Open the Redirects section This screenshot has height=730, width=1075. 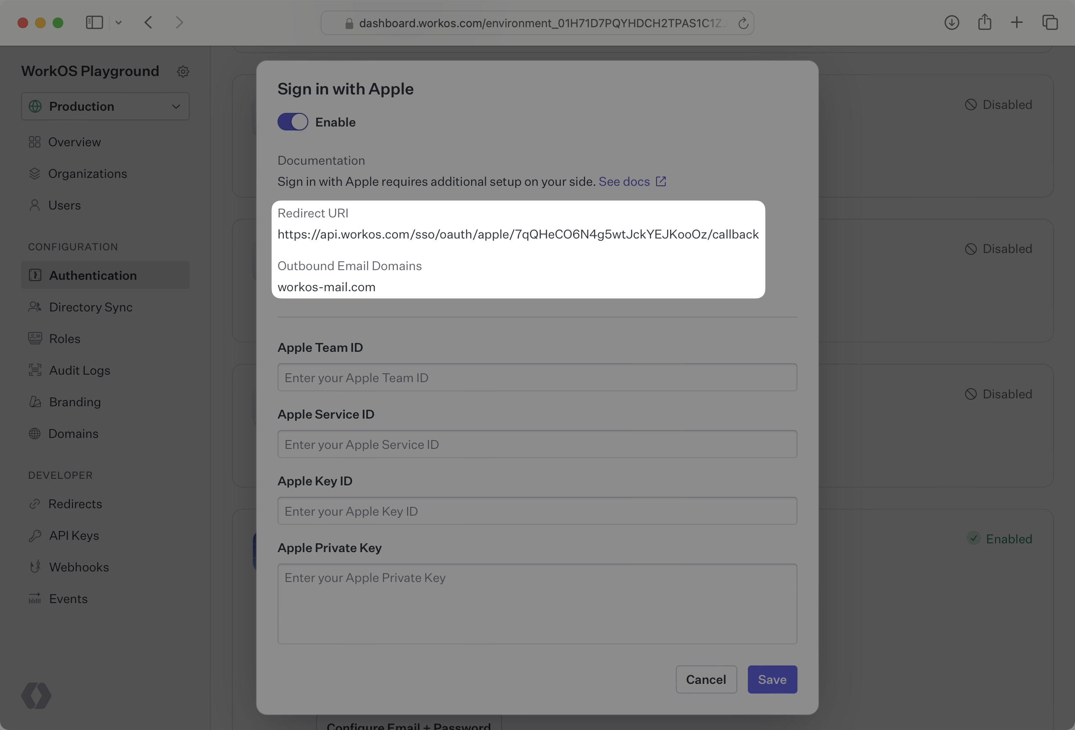[76, 504]
